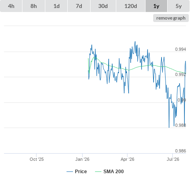Show the 7d price range
The height and width of the screenshot is (182, 190).
point(79,6)
